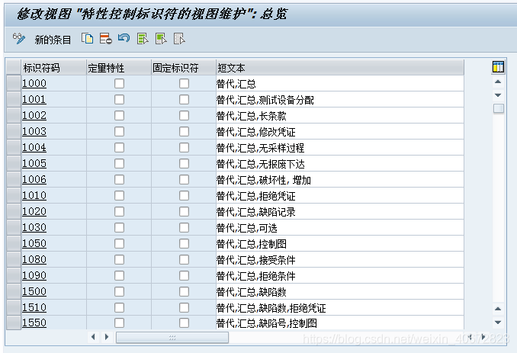
Task: Click the 短文本 column header
Action: (x=340, y=68)
